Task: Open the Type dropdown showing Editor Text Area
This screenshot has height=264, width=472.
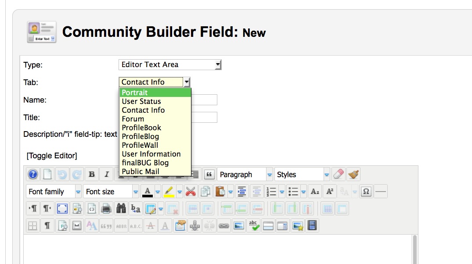Action: (x=170, y=64)
